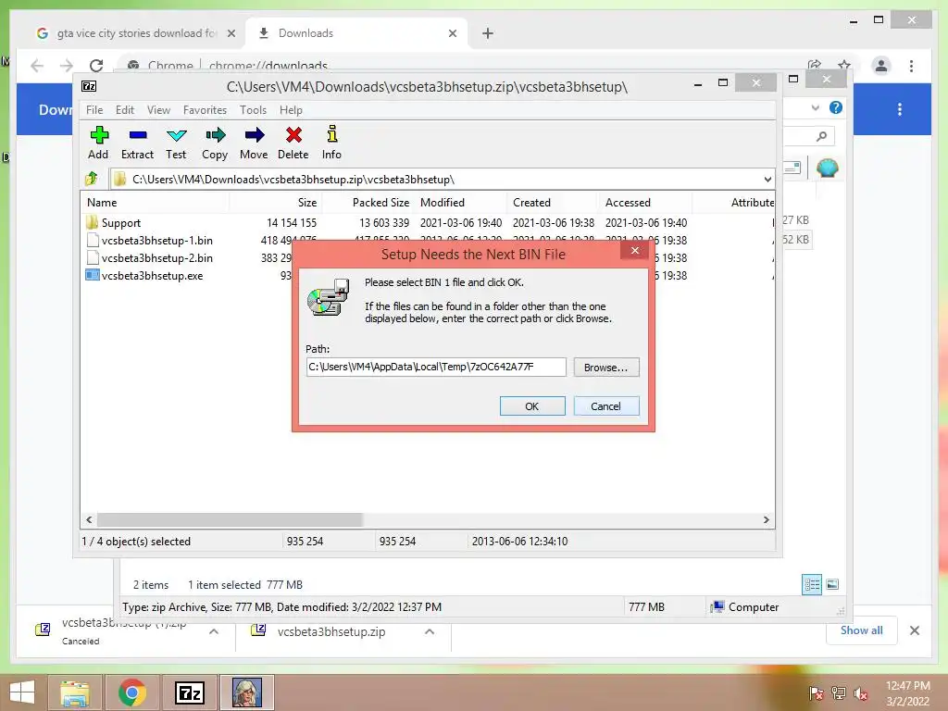
Task: Click the horizontal scrollbar right arrow
Action: click(x=766, y=520)
